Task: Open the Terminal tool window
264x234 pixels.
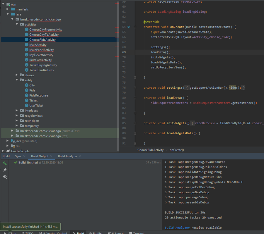Action: click(137, 233)
